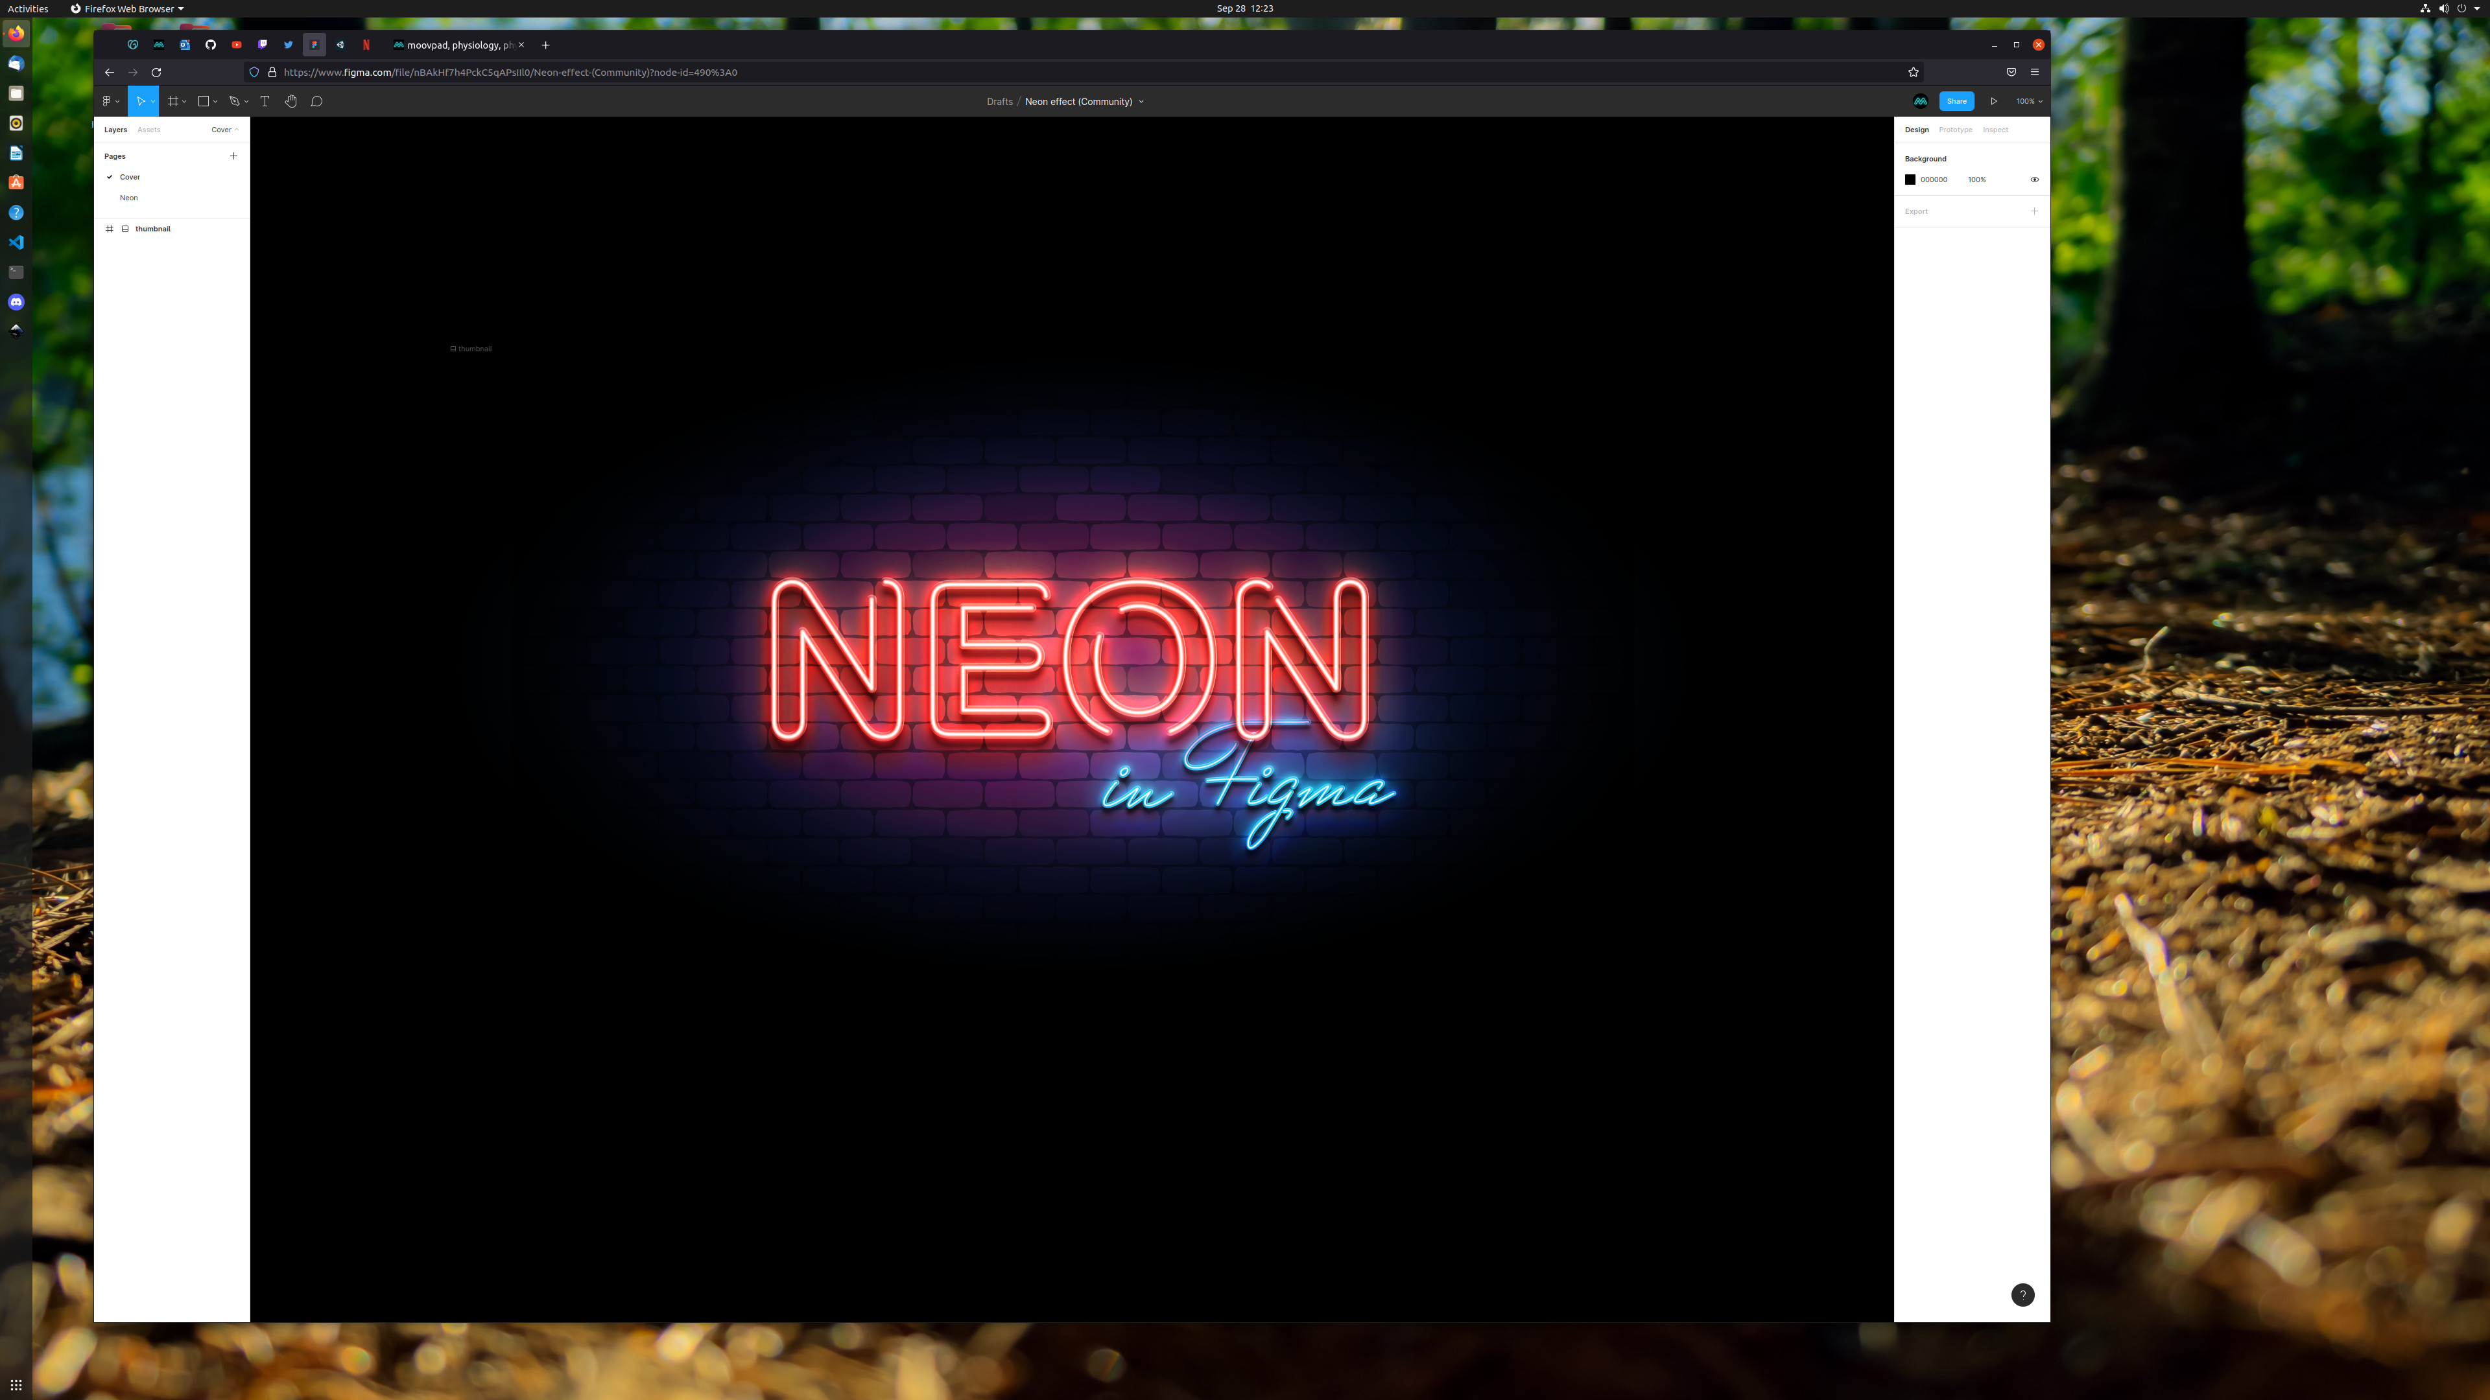Select the Rectangle shape tool

[203, 102]
